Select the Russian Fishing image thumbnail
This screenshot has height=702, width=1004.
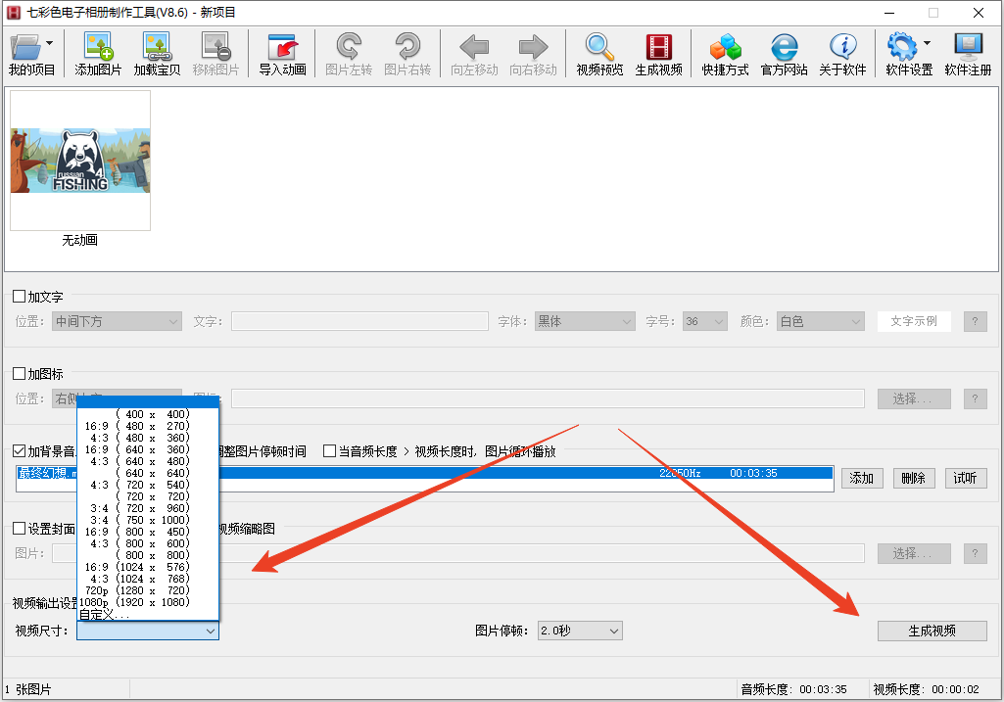80,161
